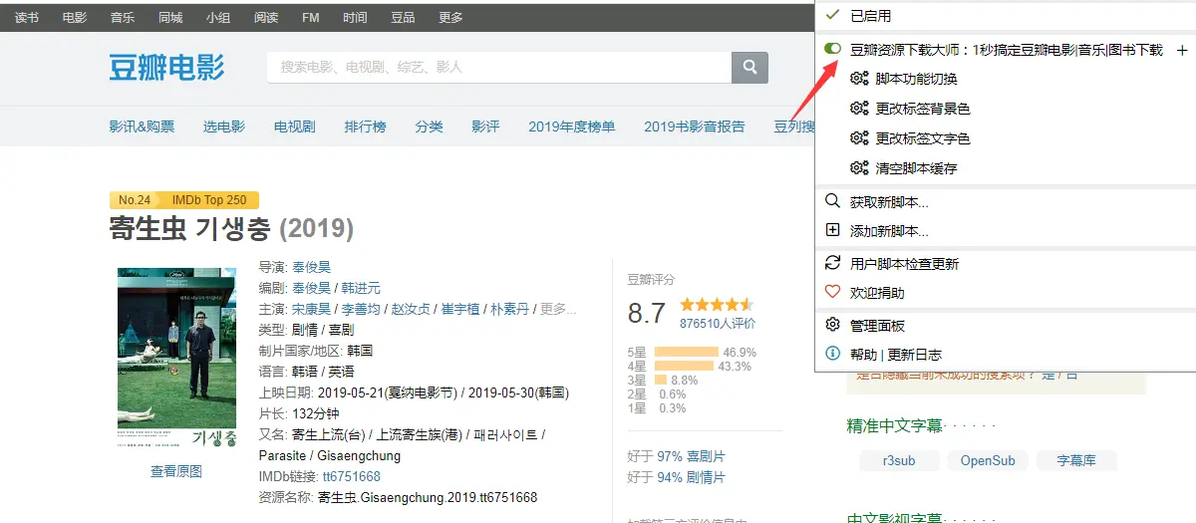The height and width of the screenshot is (523, 1196).
Task: Click the r3sub subtitle button
Action: 898,461
